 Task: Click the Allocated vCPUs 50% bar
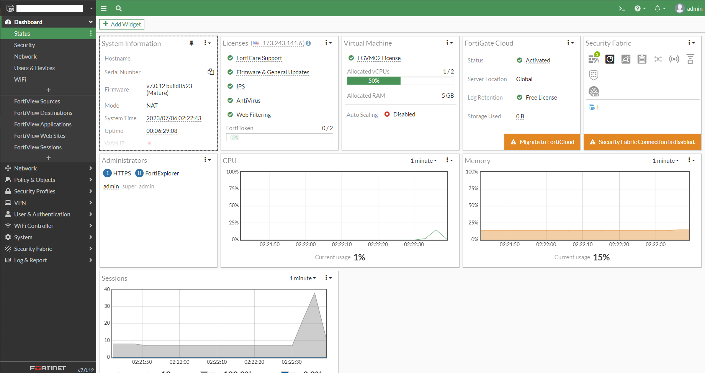(400, 80)
